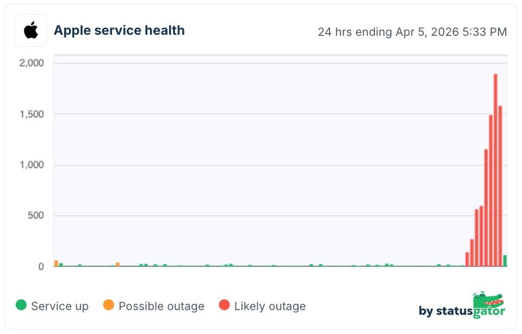Click the 1,500 y-axis label

coord(32,114)
